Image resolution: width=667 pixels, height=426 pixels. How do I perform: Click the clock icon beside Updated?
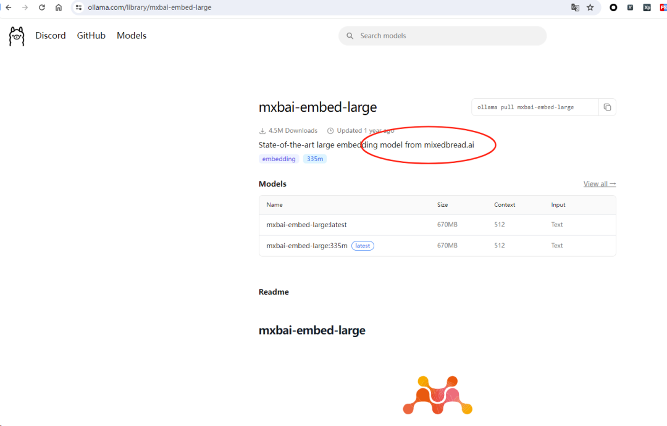tap(330, 130)
